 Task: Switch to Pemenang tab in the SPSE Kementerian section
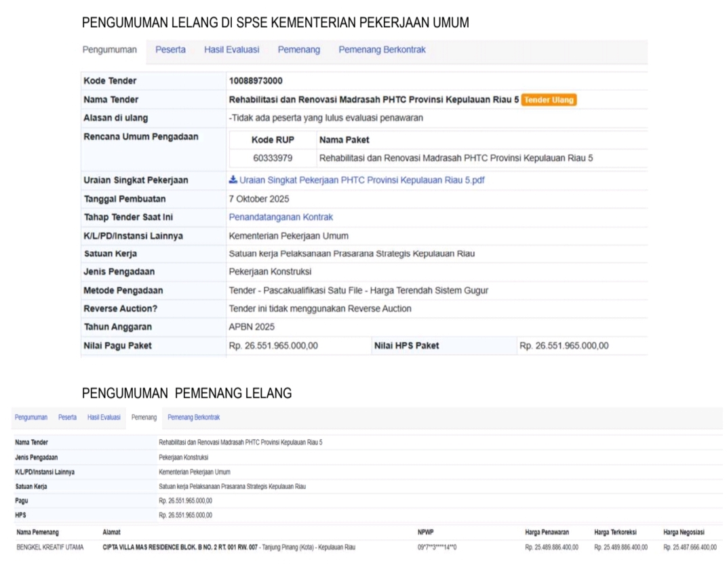point(298,49)
